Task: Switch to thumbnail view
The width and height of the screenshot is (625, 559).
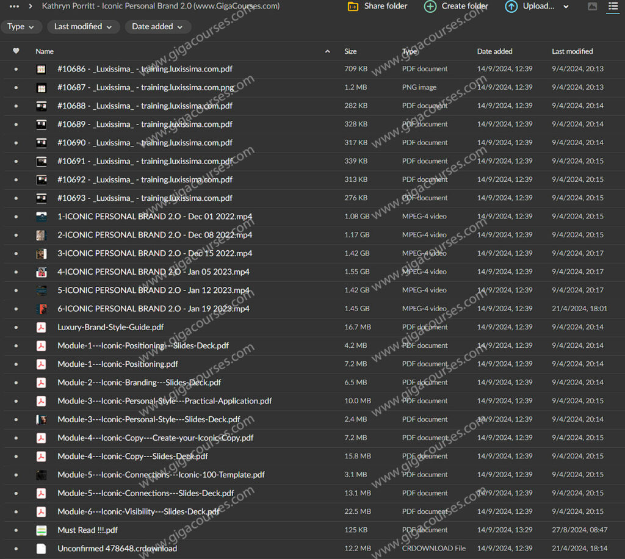Action: click(592, 7)
